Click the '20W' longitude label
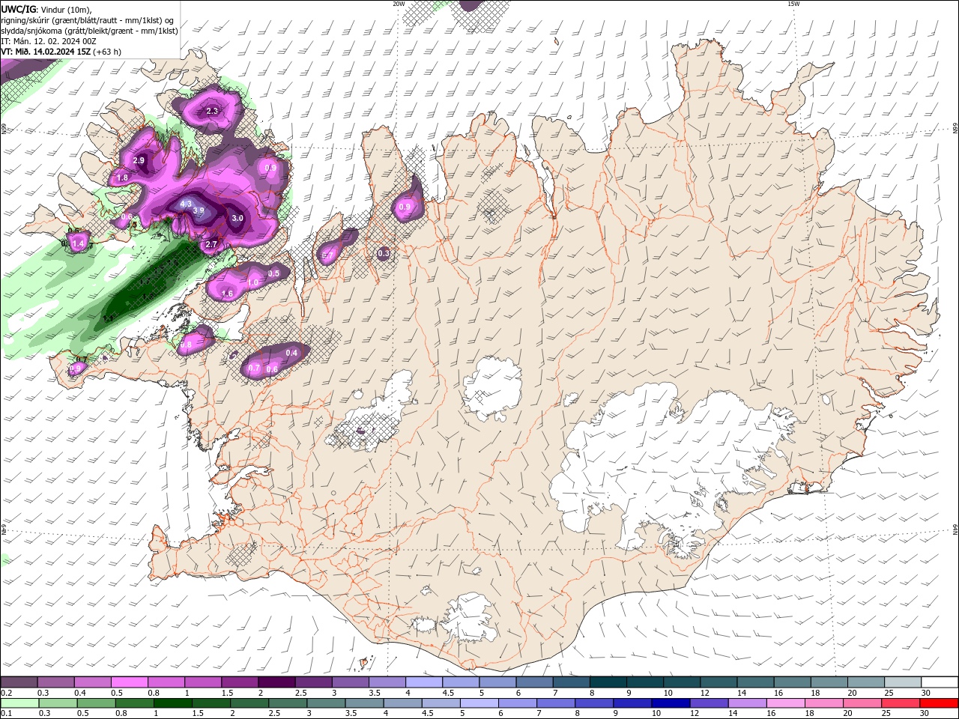 [398, 4]
